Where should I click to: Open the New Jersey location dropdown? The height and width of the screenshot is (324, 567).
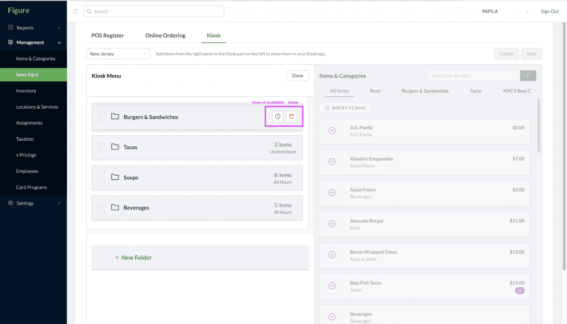pyautogui.click(x=118, y=54)
